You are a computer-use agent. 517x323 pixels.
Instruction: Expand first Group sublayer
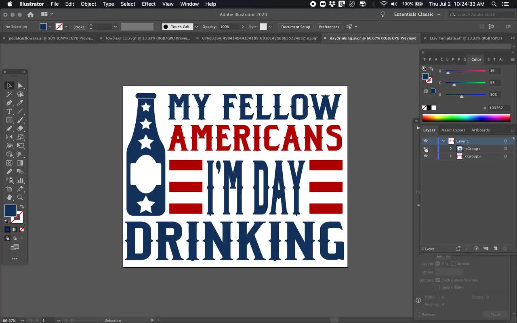point(451,149)
